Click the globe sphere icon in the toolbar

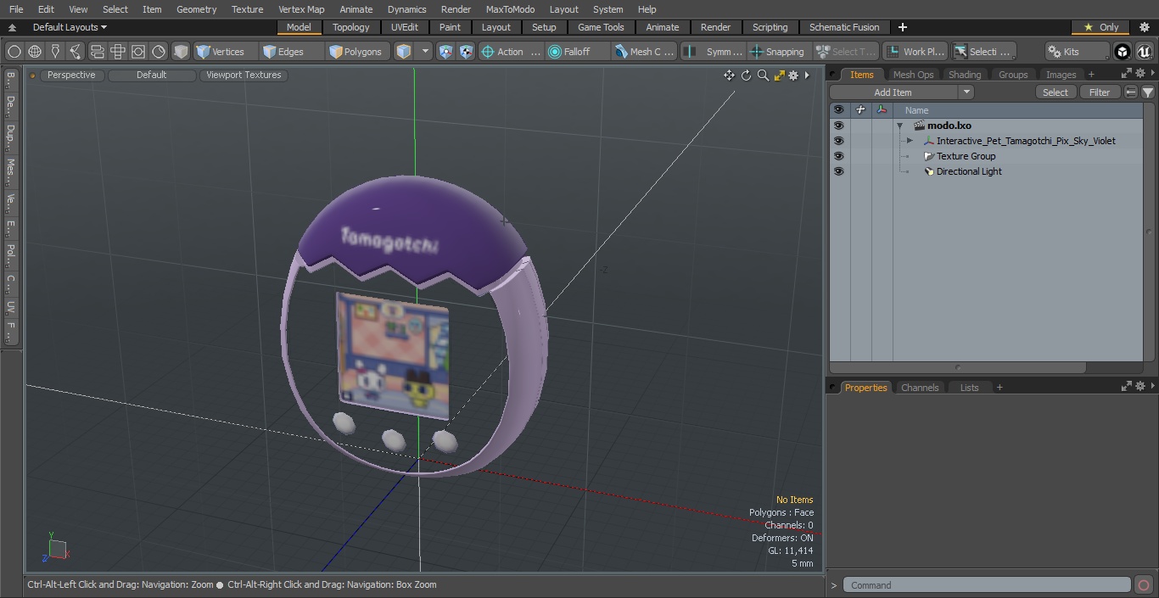coord(35,52)
